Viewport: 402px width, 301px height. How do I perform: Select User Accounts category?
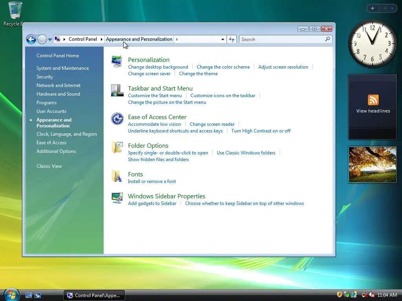coord(51,111)
